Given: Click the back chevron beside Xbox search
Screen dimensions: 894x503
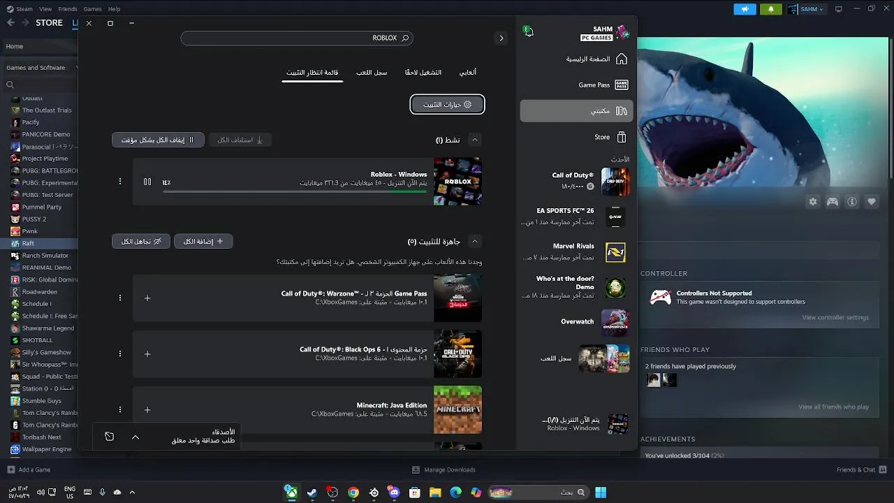Looking at the screenshot, I should point(501,38).
